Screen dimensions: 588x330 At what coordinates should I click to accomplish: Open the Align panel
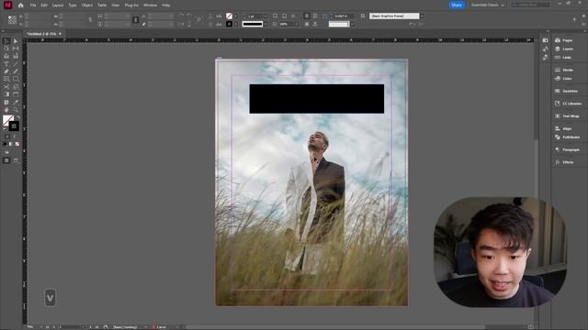coord(563,128)
